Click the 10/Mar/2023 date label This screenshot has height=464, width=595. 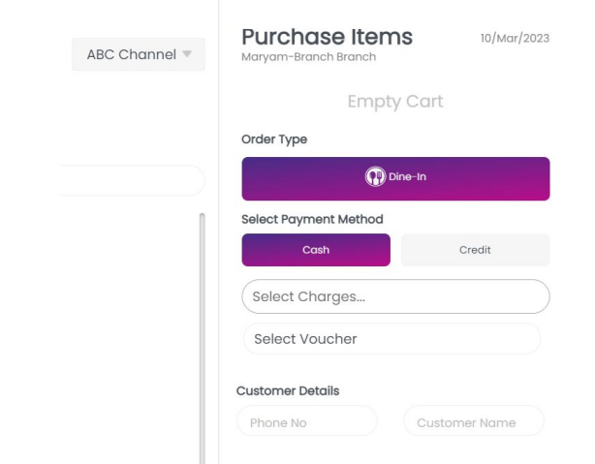(x=515, y=38)
